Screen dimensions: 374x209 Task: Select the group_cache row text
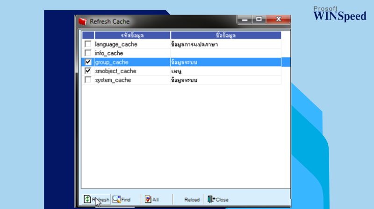(x=112, y=62)
